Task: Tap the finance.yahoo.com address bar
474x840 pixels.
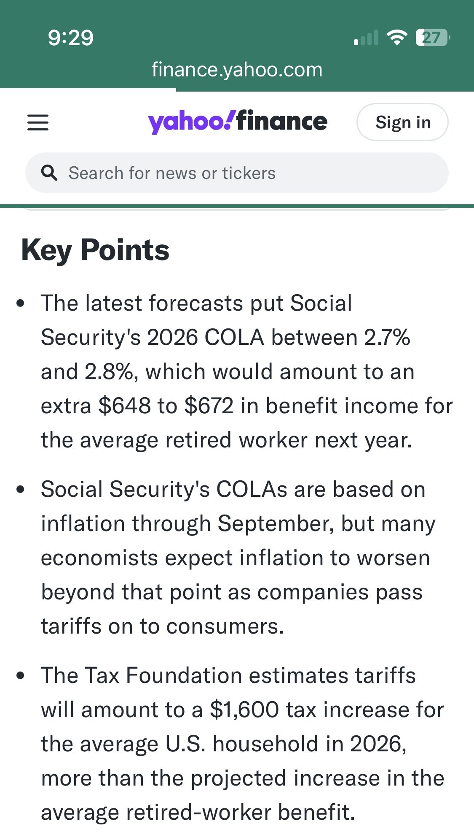Action: click(237, 70)
